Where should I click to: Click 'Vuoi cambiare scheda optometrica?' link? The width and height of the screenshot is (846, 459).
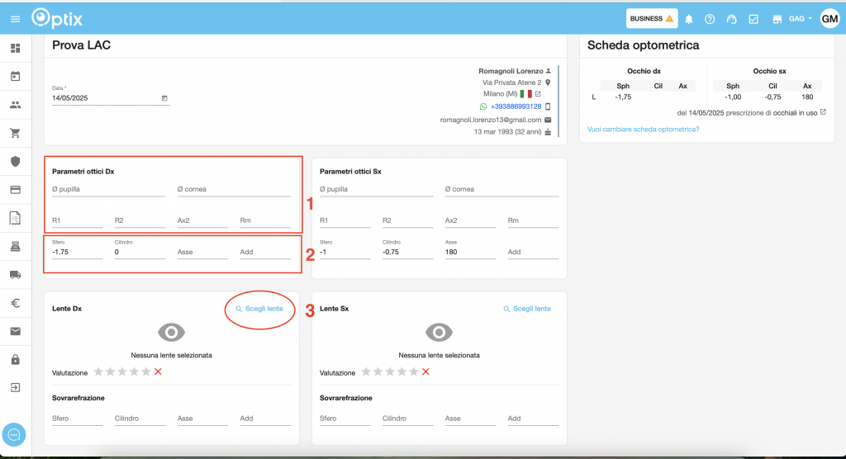pos(643,129)
